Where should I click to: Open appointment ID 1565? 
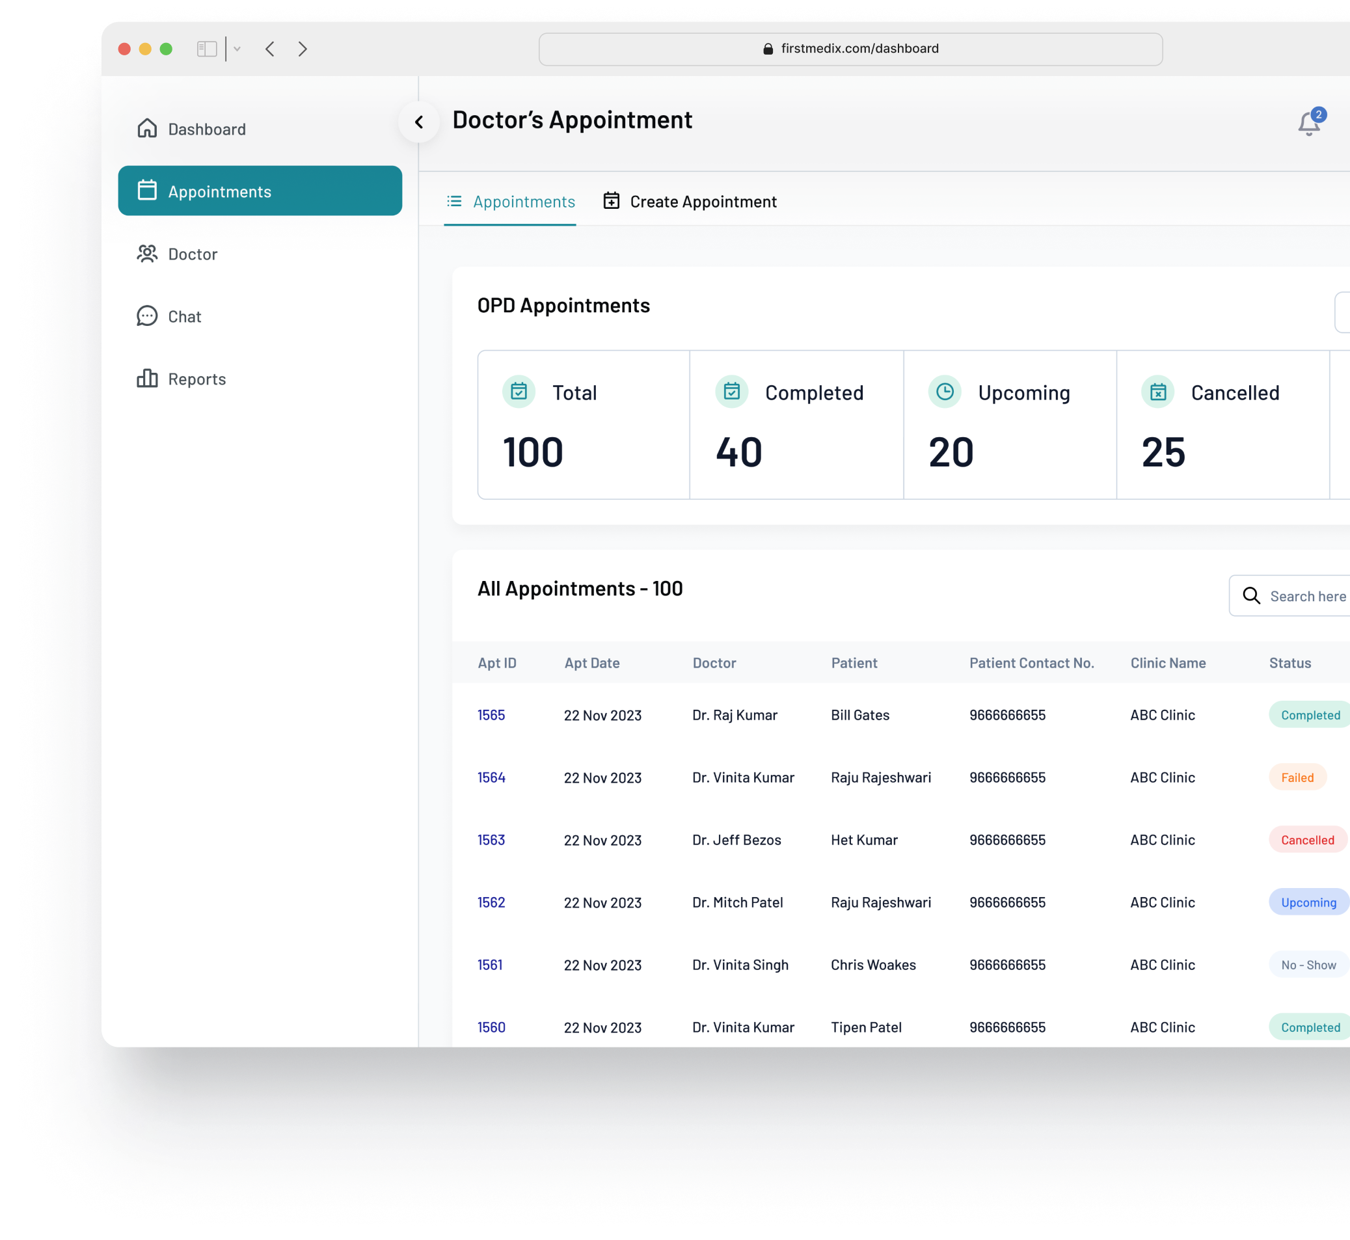pos(491,715)
